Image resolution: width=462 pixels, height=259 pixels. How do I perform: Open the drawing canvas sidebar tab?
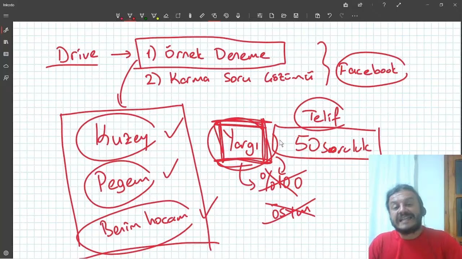6,30
